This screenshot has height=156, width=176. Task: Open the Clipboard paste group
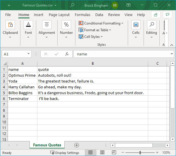point(10,30)
